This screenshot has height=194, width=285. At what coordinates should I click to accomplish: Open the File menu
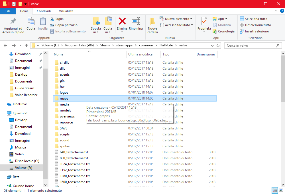8,11
